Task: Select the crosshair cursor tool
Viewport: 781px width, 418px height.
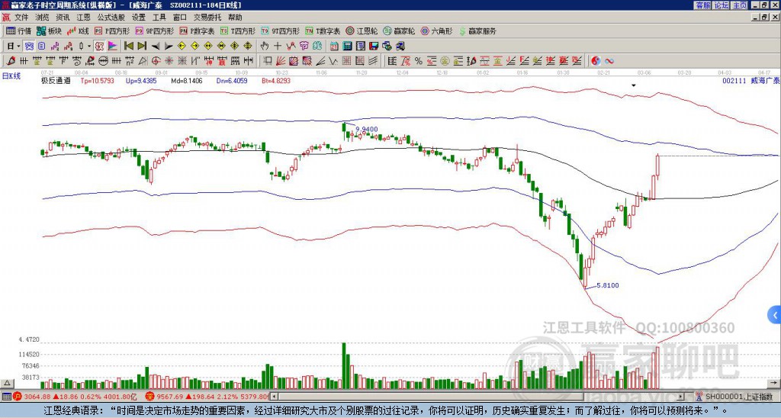Action: (x=278, y=46)
